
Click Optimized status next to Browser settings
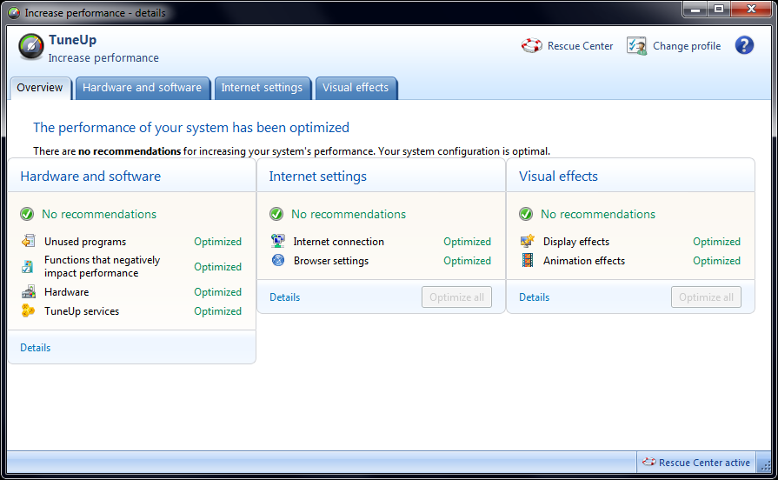(x=468, y=261)
